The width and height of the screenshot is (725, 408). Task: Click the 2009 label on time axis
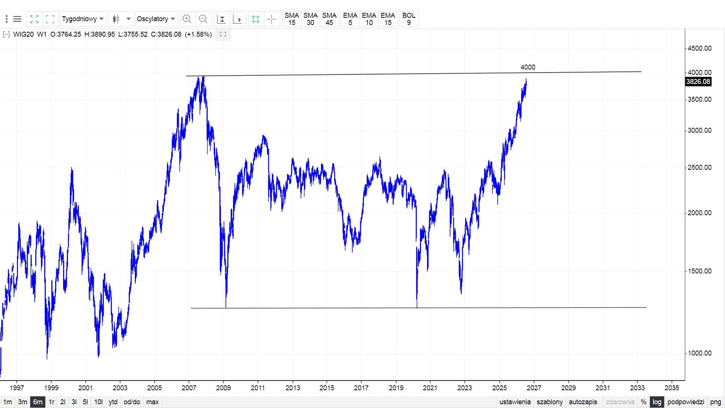[224, 388]
